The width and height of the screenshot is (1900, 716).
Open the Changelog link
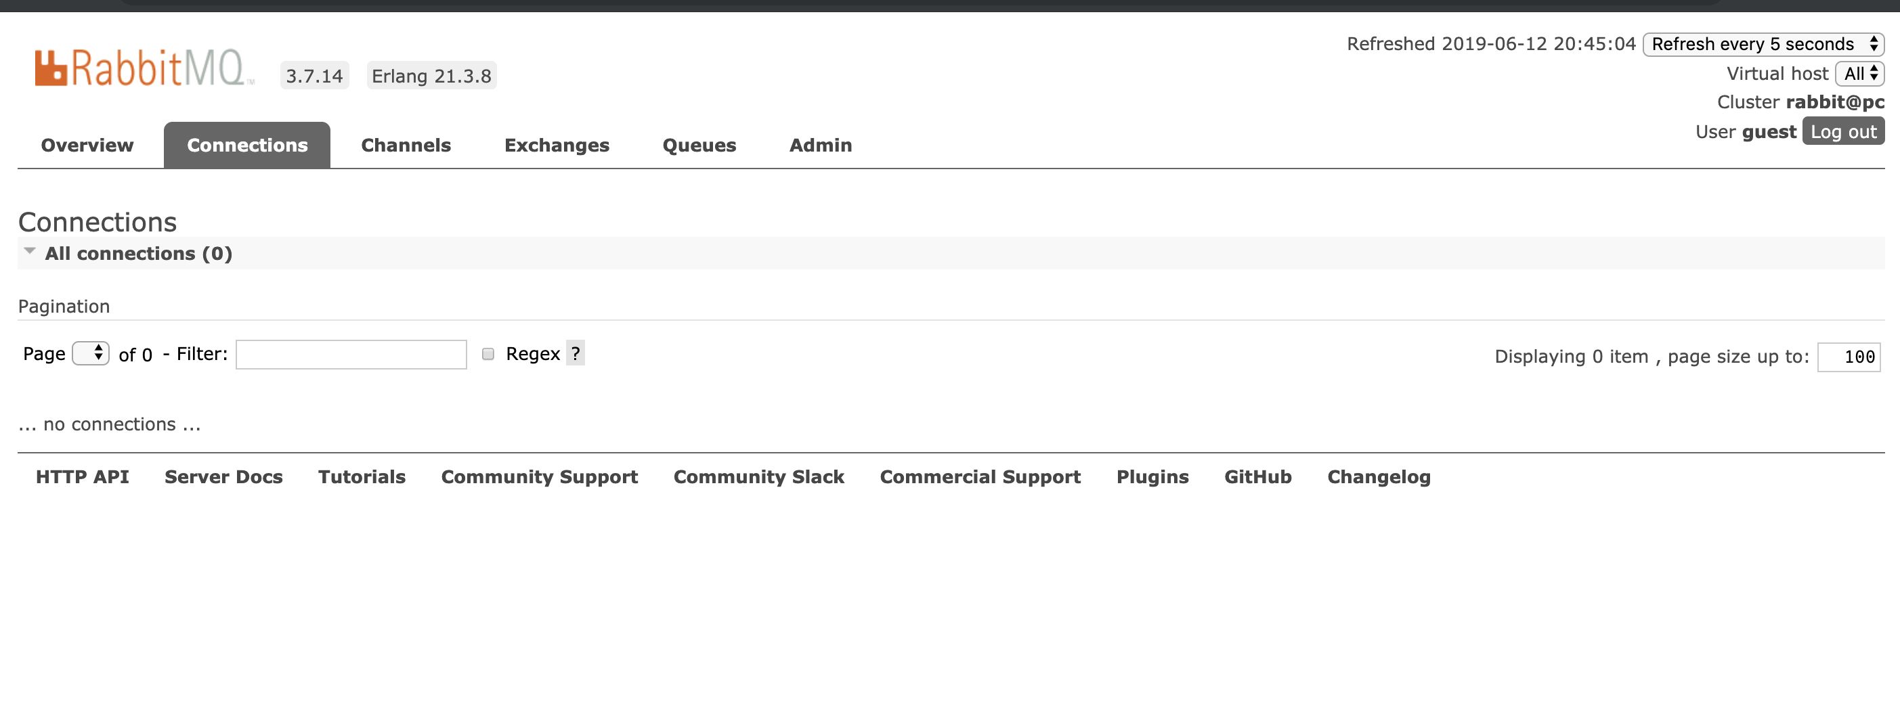tap(1379, 477)
